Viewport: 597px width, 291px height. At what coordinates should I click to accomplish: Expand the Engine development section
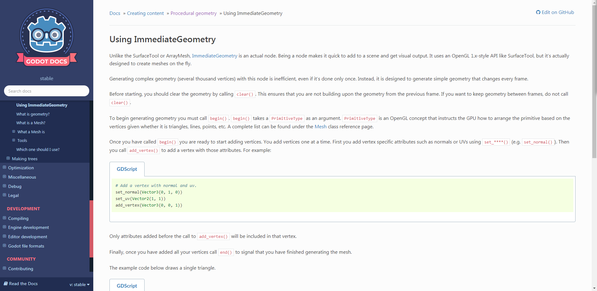(4, 227)
